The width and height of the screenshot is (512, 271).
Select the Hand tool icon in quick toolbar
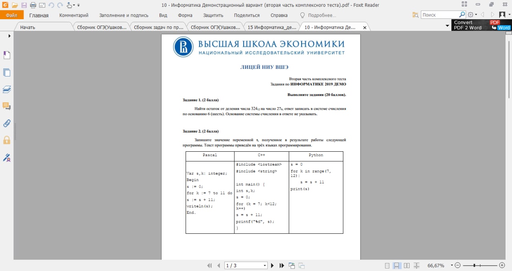click(70, 5)
